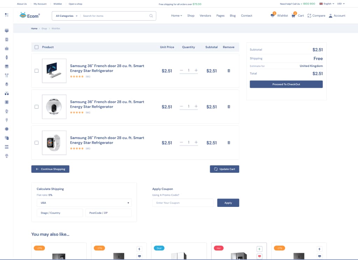
Task: Check the box next to the first refrigerator item
Action: point(36,71)
